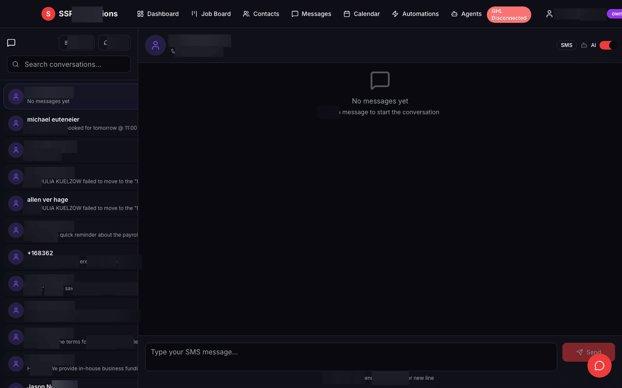Click the Send button
Viewport: 622px width, 388px height.
tap(588, 352)
